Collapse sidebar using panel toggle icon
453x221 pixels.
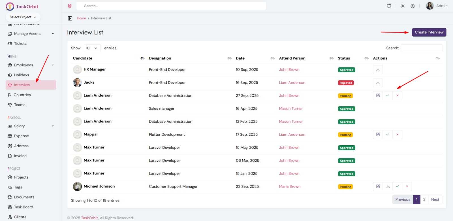click(x=70, y=18)
